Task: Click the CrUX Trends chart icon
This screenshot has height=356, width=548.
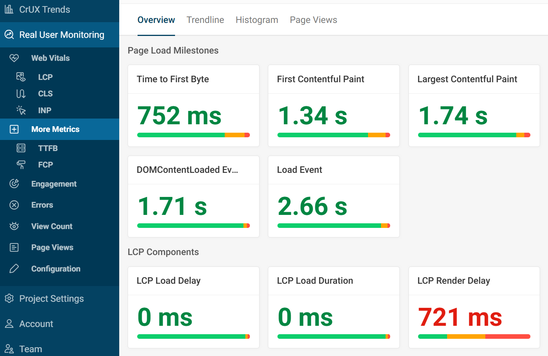Action: [x=9, y=9]
